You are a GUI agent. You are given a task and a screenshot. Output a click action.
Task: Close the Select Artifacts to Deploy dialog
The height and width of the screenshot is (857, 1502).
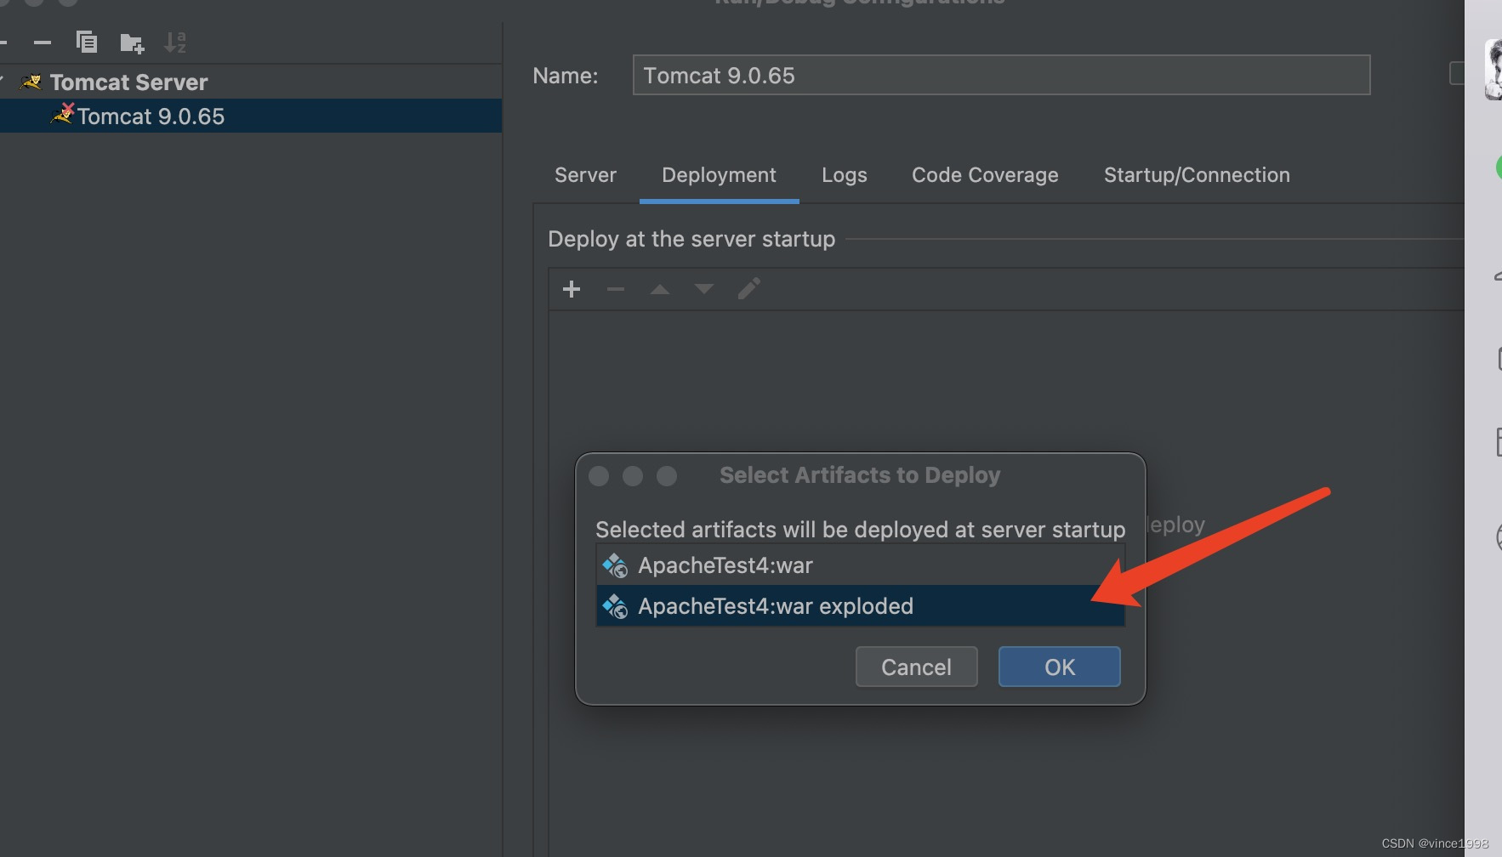point(599,476)
